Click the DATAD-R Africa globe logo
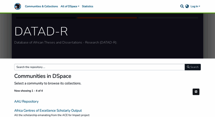Image resolution: width=215 pixels, height=117 pixels. (18, 6)
